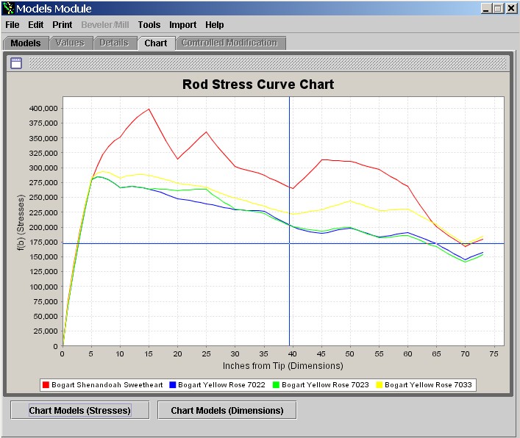Open the Import menu

tap(182, 24)
